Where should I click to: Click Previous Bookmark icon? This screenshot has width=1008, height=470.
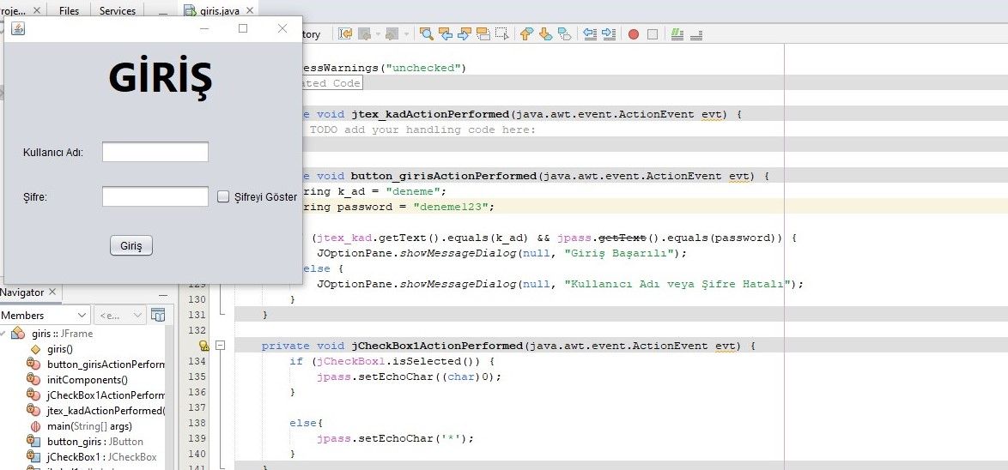pyautogui.click(x=526, y=34)
